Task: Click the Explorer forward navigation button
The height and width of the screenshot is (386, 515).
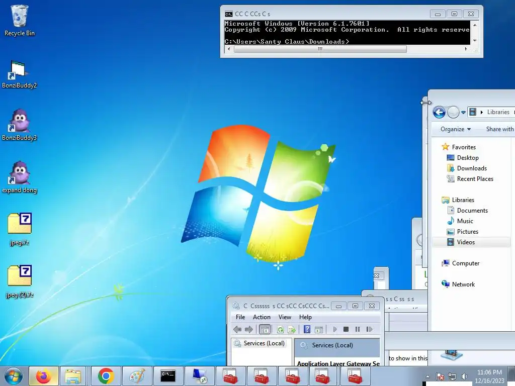Action: (453, 112)
